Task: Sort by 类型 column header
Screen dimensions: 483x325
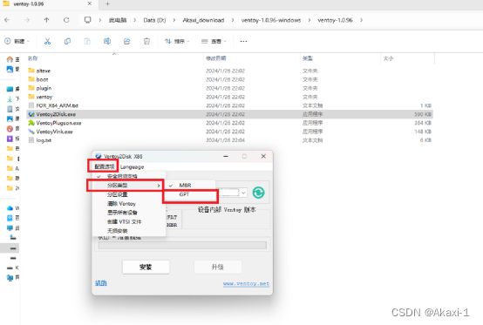Action: pos(307,58)
